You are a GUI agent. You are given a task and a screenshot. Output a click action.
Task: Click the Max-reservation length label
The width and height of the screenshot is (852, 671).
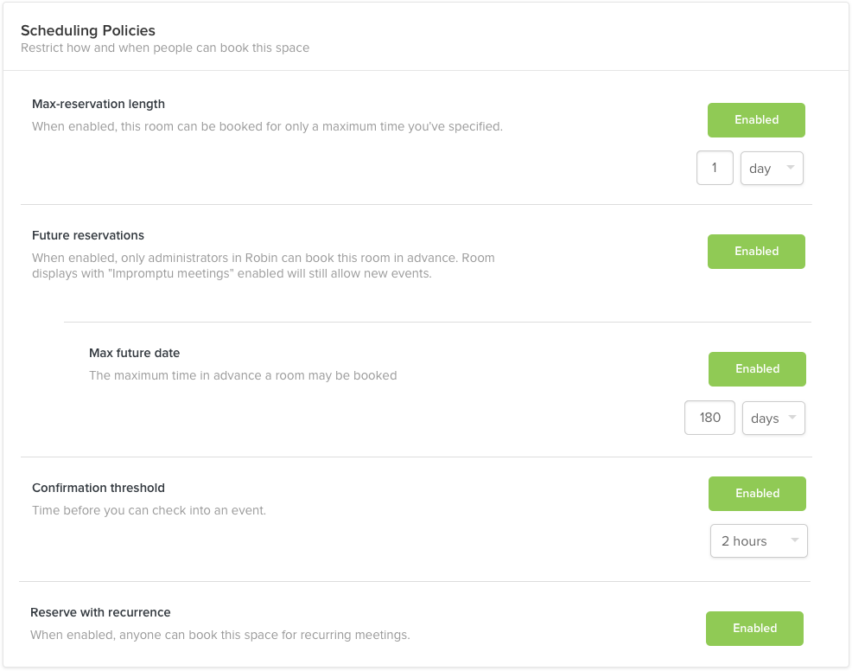(x=99, y=104)
